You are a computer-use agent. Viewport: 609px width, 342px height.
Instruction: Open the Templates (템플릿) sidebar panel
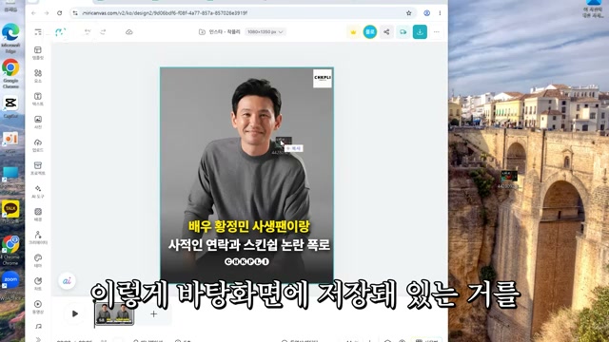click(x=38, y=53)
